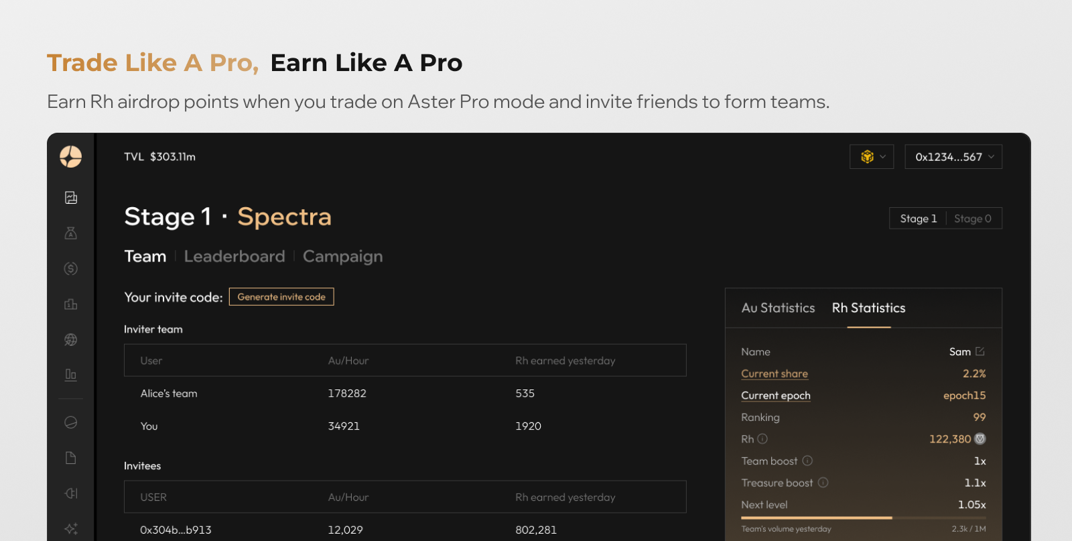Follow the Current share link
Viewport: 1072px width, 541px height.
[x=775, y=373]
